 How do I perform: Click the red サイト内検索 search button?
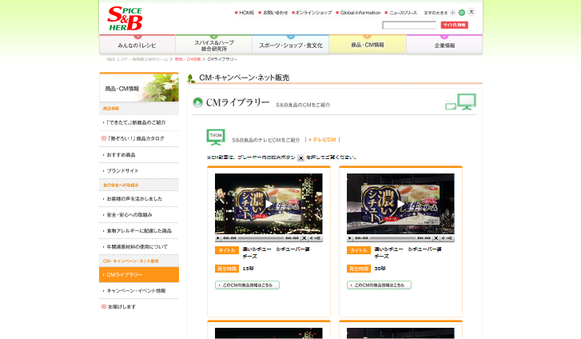(454, 25)
